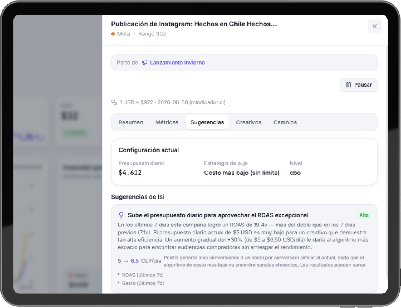401x308 pixels.
Task: Click the cbo level value
Action: pyautogui.click(x=295, y=173)
